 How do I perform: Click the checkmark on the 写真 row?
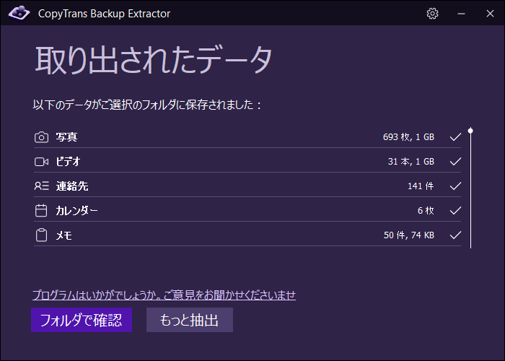pyautogui.click(x=454, y=137)
